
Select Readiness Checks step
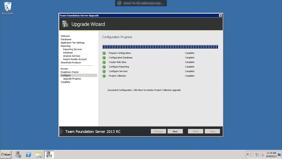(x=69, y=72)
